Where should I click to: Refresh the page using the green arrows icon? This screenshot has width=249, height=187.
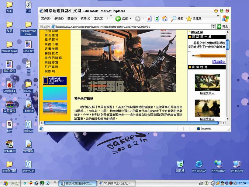coord(157,19)
